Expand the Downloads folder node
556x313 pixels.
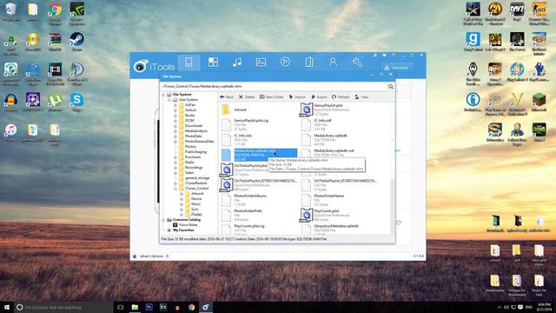(175, 125)
